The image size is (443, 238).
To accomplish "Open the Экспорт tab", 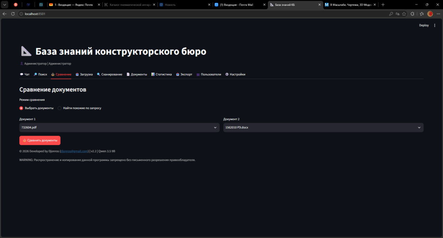I will 184,74.
